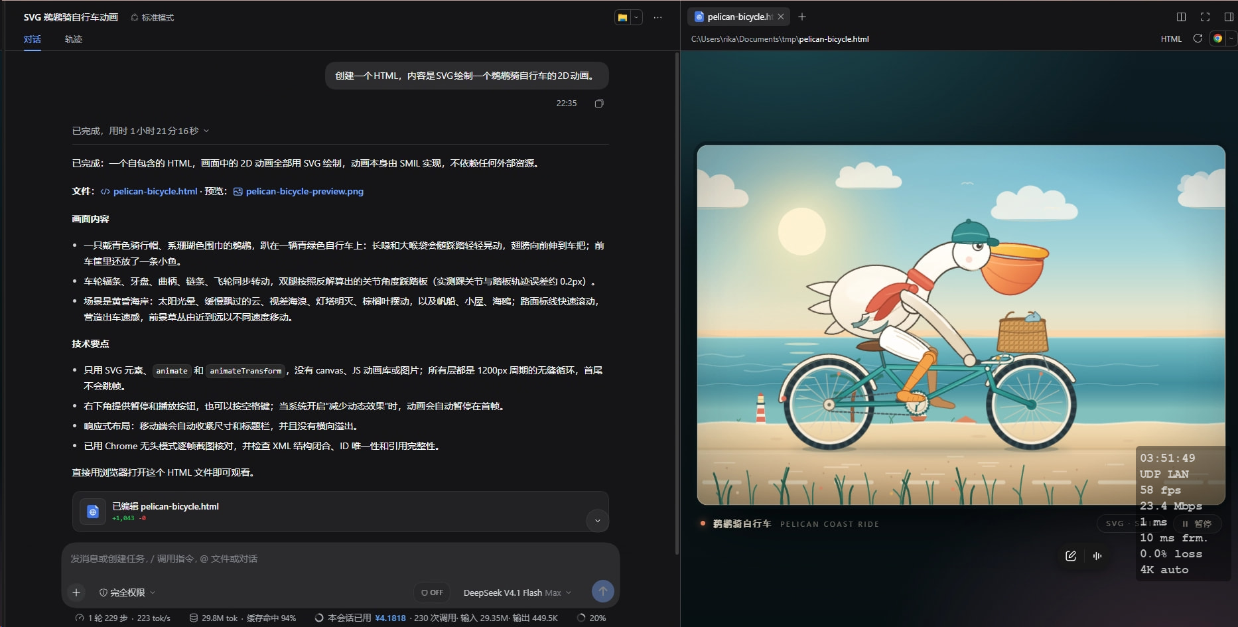The width and height of the screenshot is (1238, 627).
Task: Click the PELICAN COAST RIDE caption
Action: pyautogui.click(x=829, y=524)
